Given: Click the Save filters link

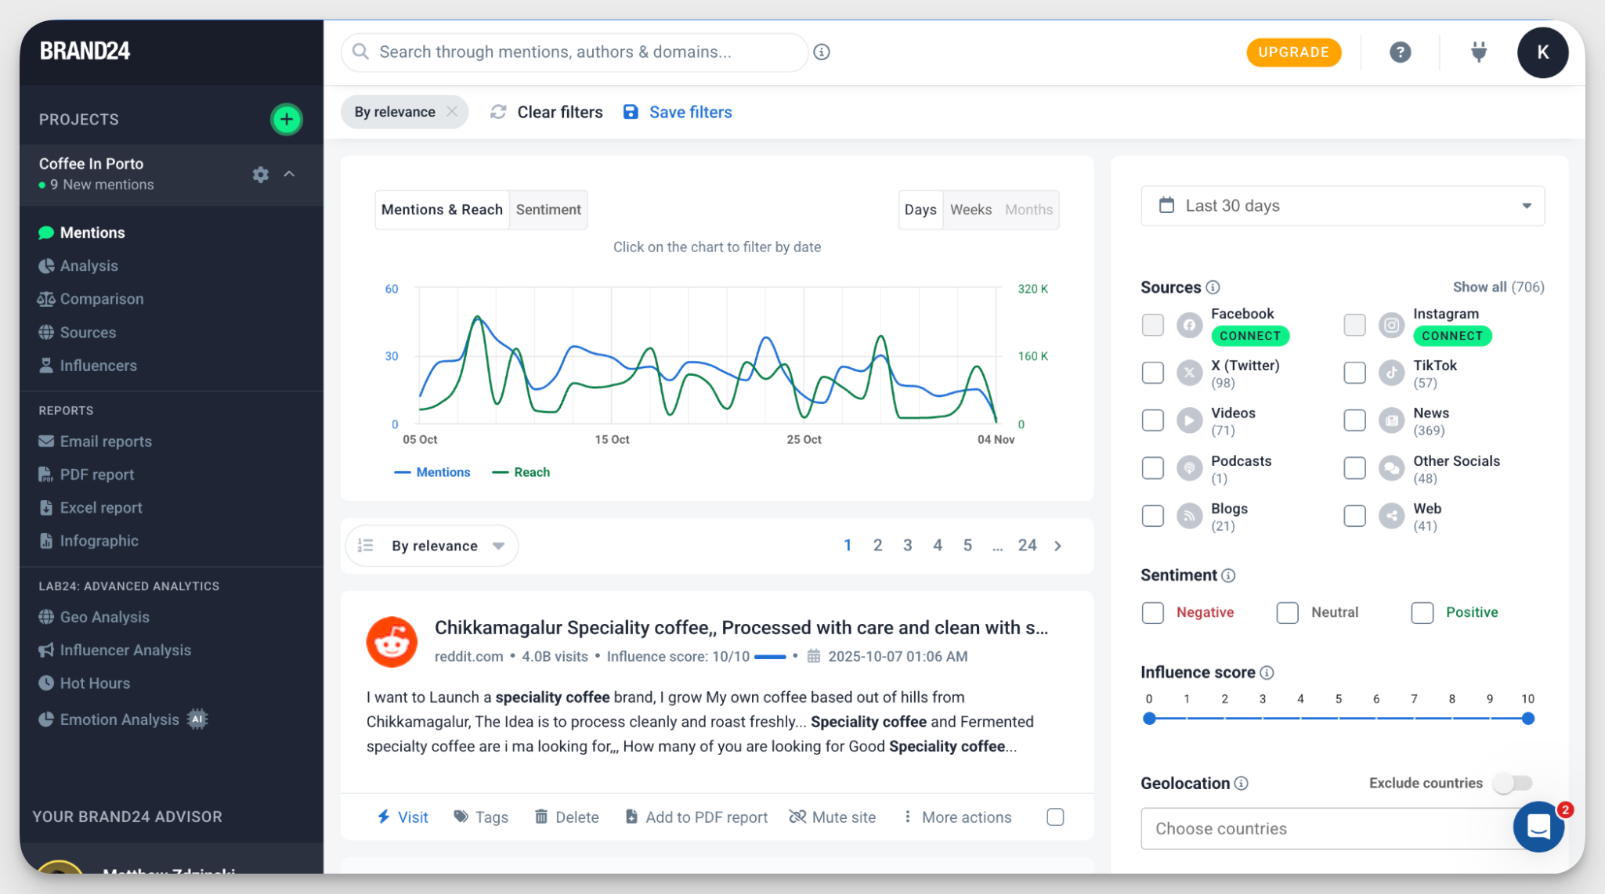Looking at the screenshot, I should click(690, 112).
